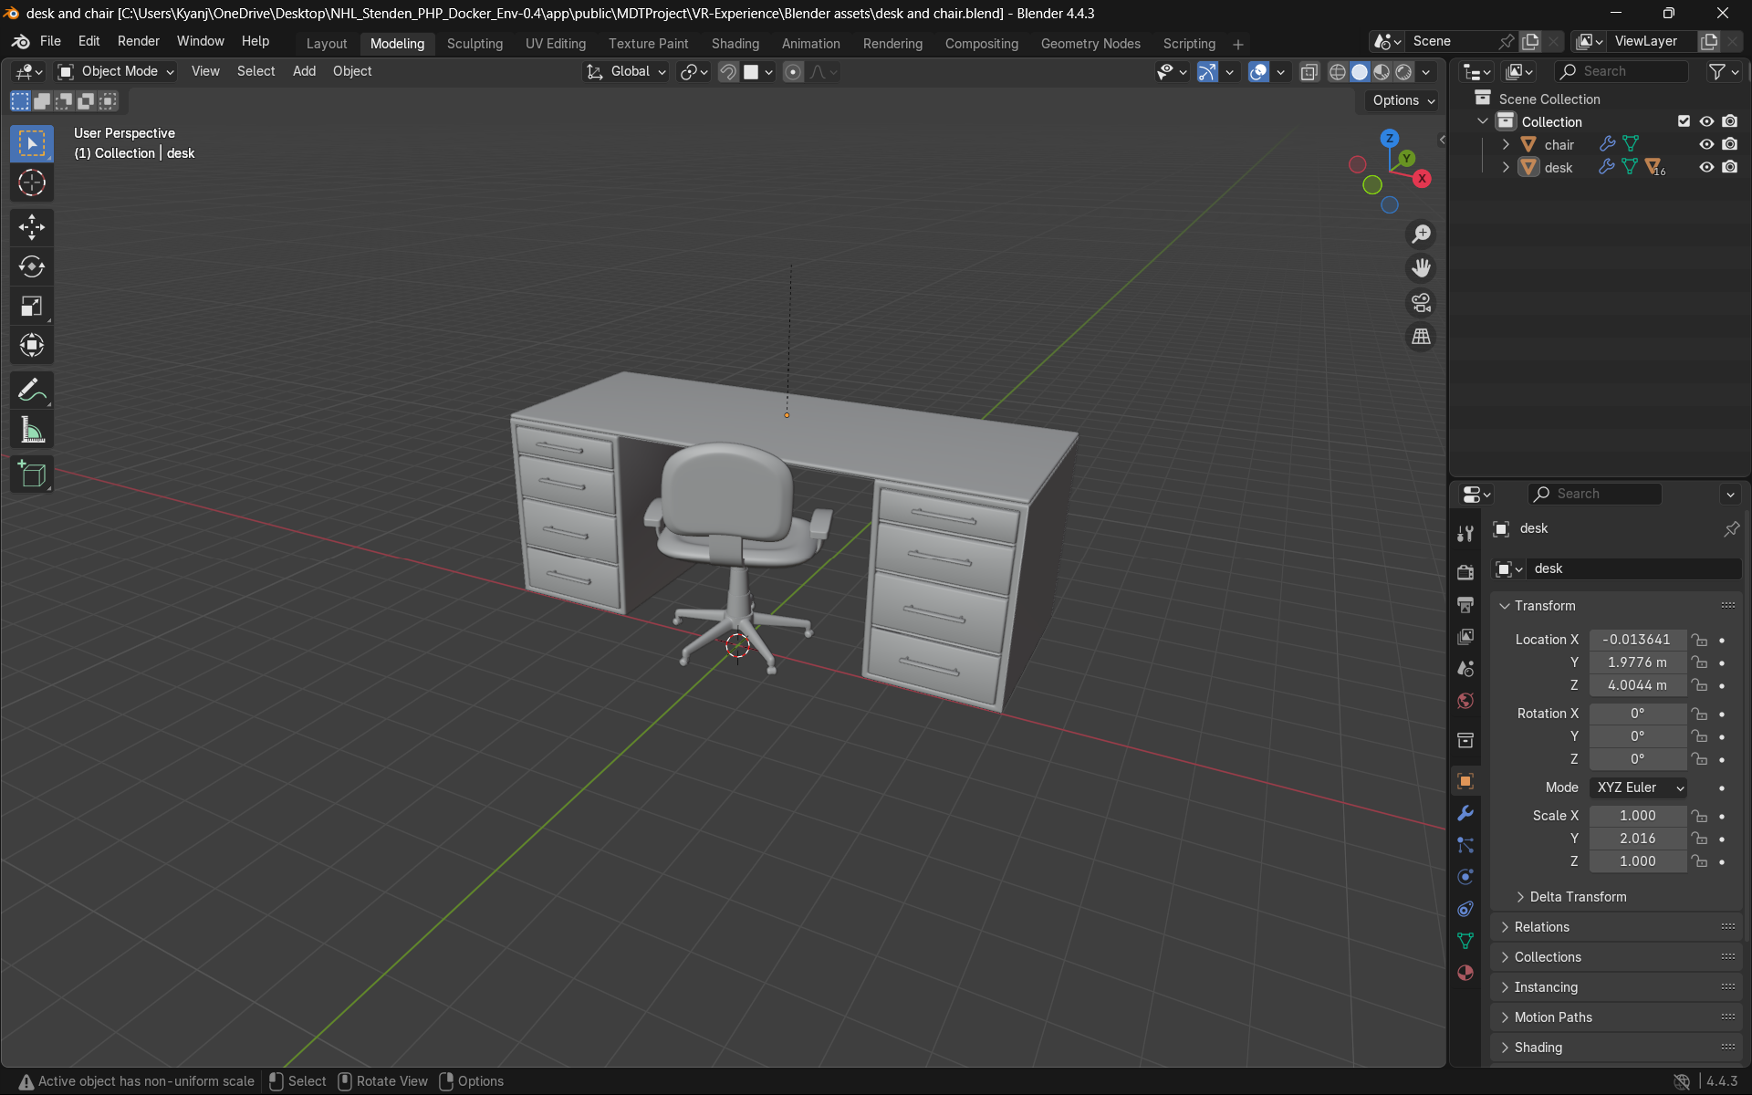
Task: Select the Annotate tool
Action: pyautogui.click(x=32, y=391)
